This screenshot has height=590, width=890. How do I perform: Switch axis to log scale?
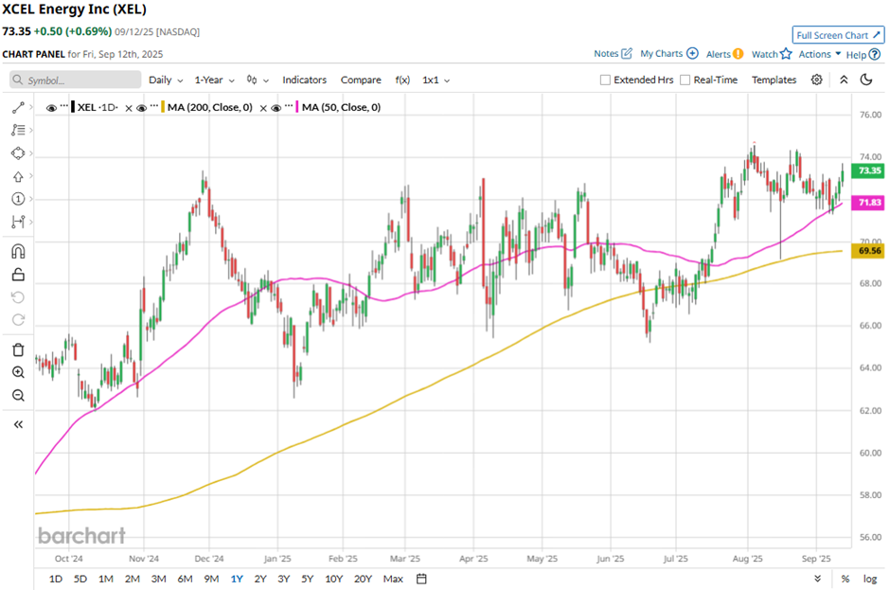[870, 579]
